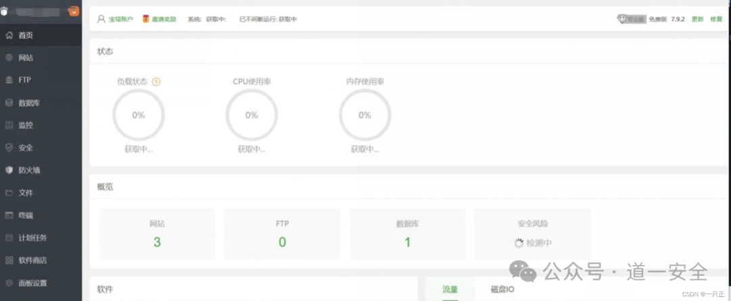Click the 内存使用率 memory gauge circle
Viewport: 731px width, 301px height.
tap(365, 115)
